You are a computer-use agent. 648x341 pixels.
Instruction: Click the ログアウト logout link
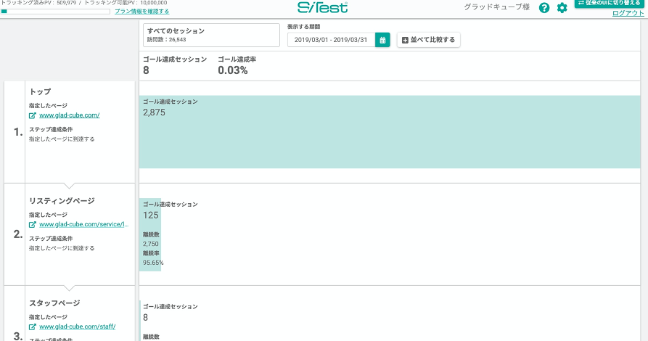pyautogui.click(x=628, y=13)
